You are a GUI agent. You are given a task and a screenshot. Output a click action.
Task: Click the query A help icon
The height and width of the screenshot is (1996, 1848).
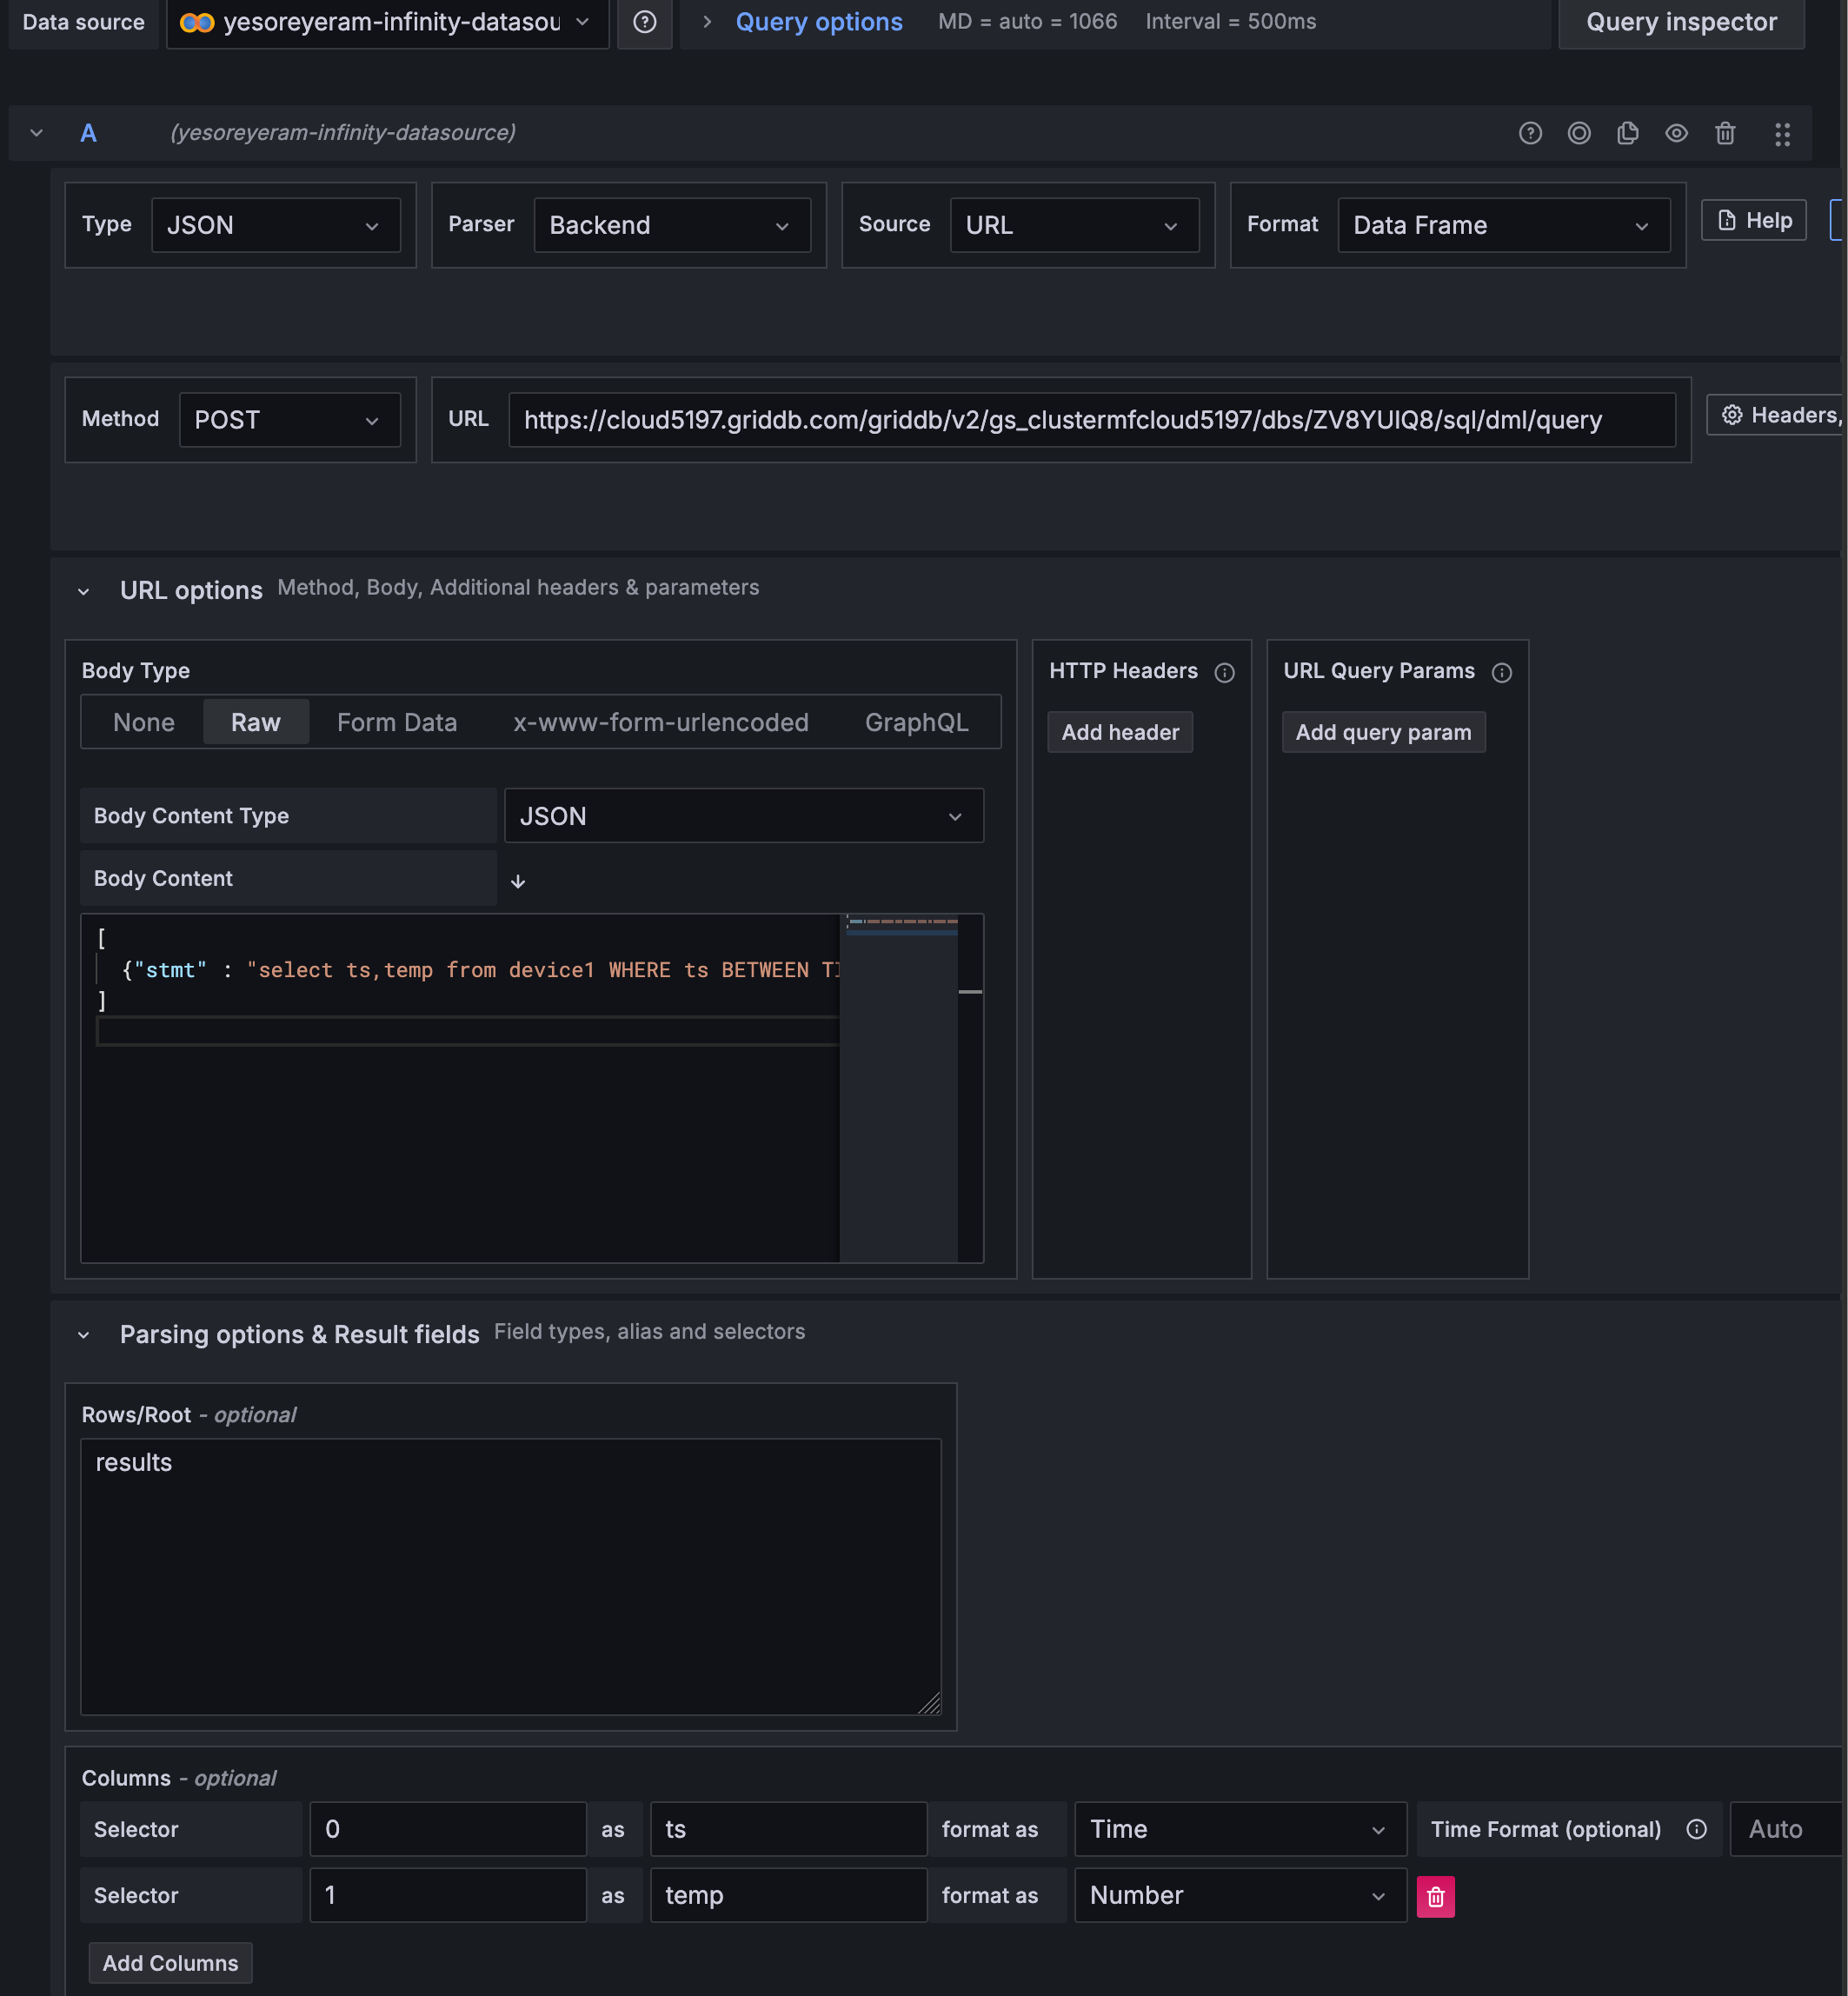[1530, 133]
